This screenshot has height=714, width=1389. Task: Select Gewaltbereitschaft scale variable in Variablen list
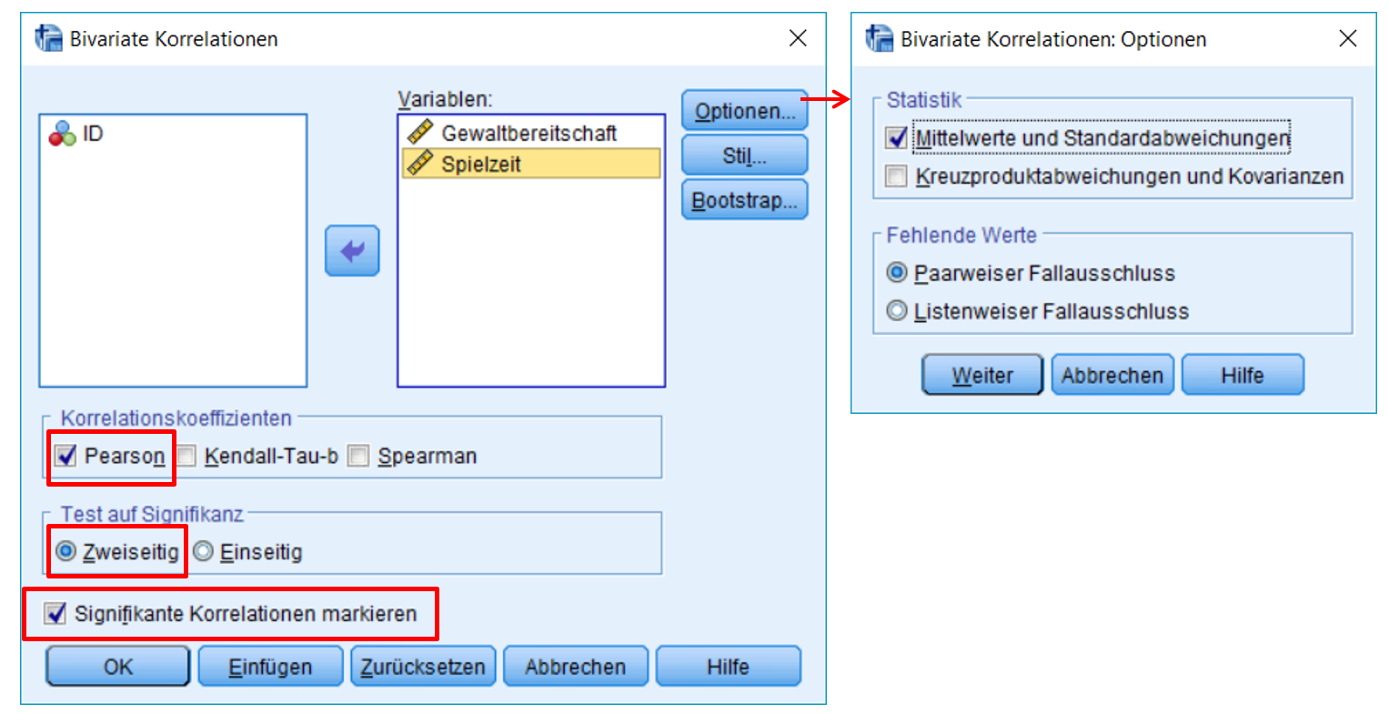click(528, 134)
